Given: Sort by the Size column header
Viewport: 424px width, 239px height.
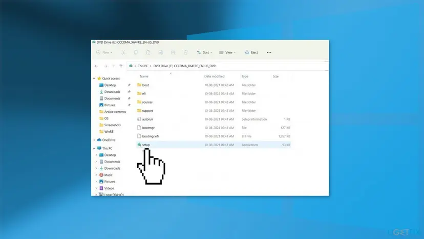Looking at the screenshot, I should click(275, 76).
